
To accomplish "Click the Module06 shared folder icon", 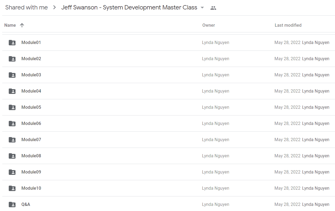I will click(x=12, y=124).
